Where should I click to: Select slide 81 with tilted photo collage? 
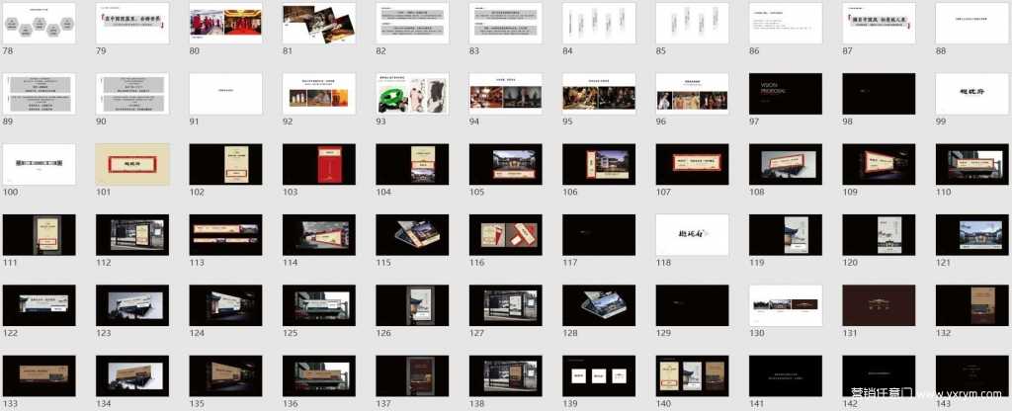tap(318, 22)
